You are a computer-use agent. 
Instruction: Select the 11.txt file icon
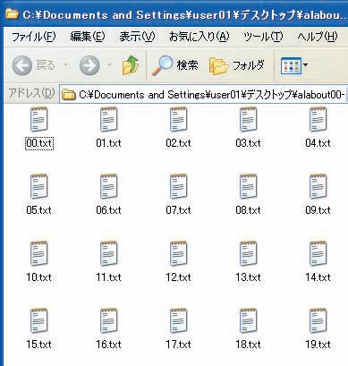[x=109, y=254]
